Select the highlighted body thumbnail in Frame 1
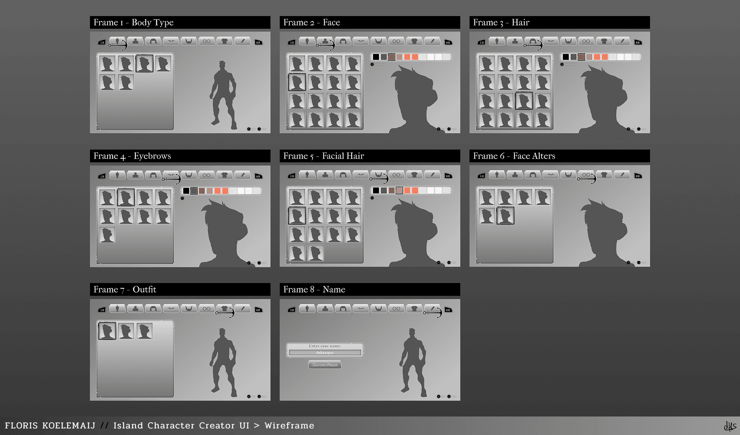This screenshot has width=740, height=435. click(x=145, y=64)
